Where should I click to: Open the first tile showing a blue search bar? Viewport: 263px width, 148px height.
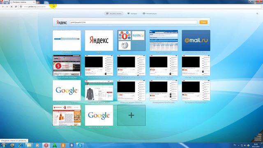pos(67,40)
